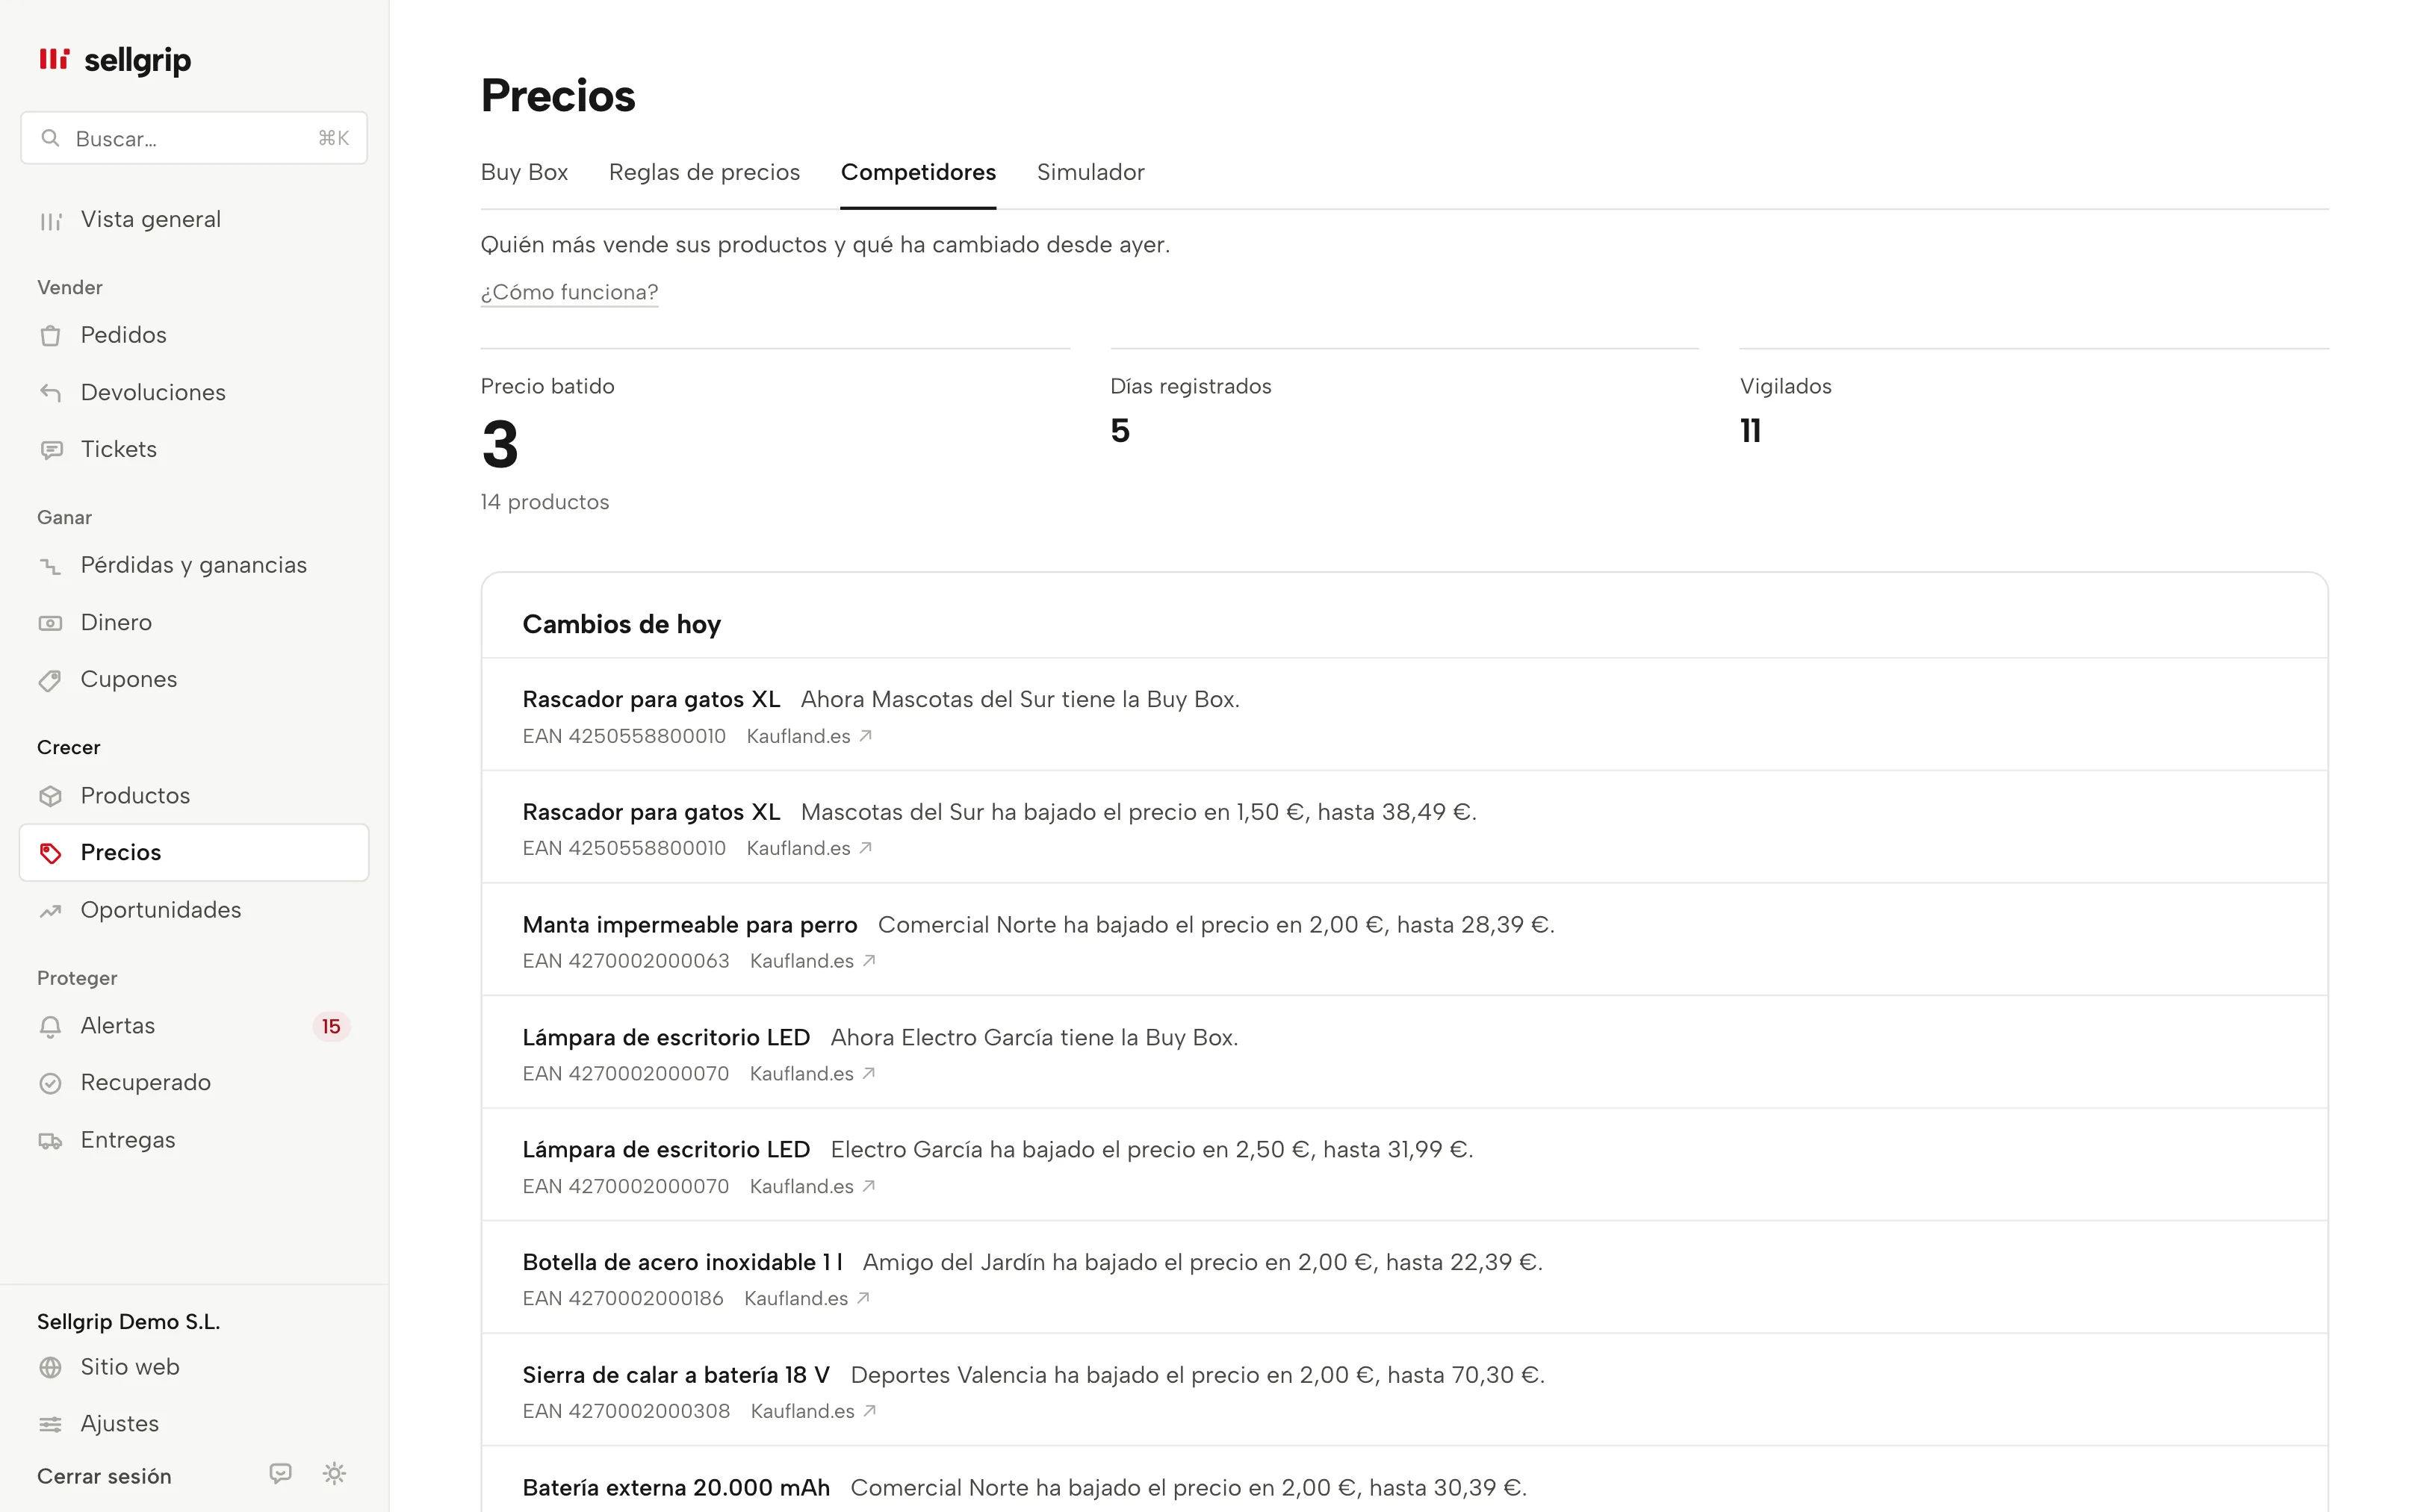The height and width of the screenshot is (1512, 2420).
Task: Open Pedidos from the sidebar
Action: (194, 335)
